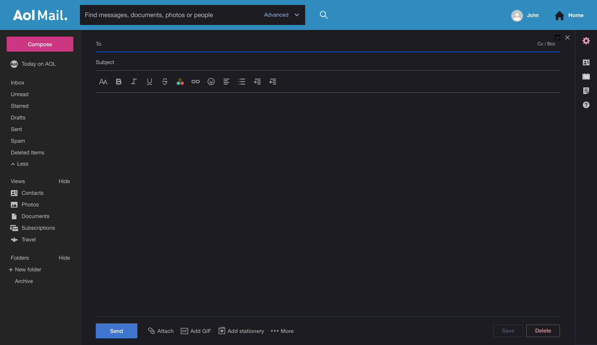
Task: Open the help question mark icon
Action: [586, 105]
